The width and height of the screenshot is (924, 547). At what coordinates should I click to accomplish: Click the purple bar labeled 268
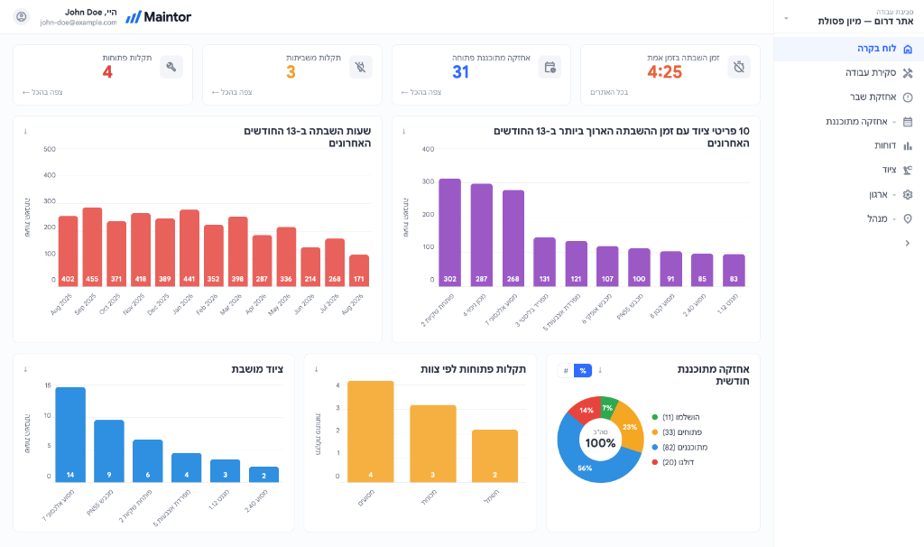(x=513, y=238)
